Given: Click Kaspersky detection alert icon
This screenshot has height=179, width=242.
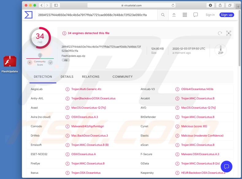Looking at the screenshot, I should (x=177, y=173).
